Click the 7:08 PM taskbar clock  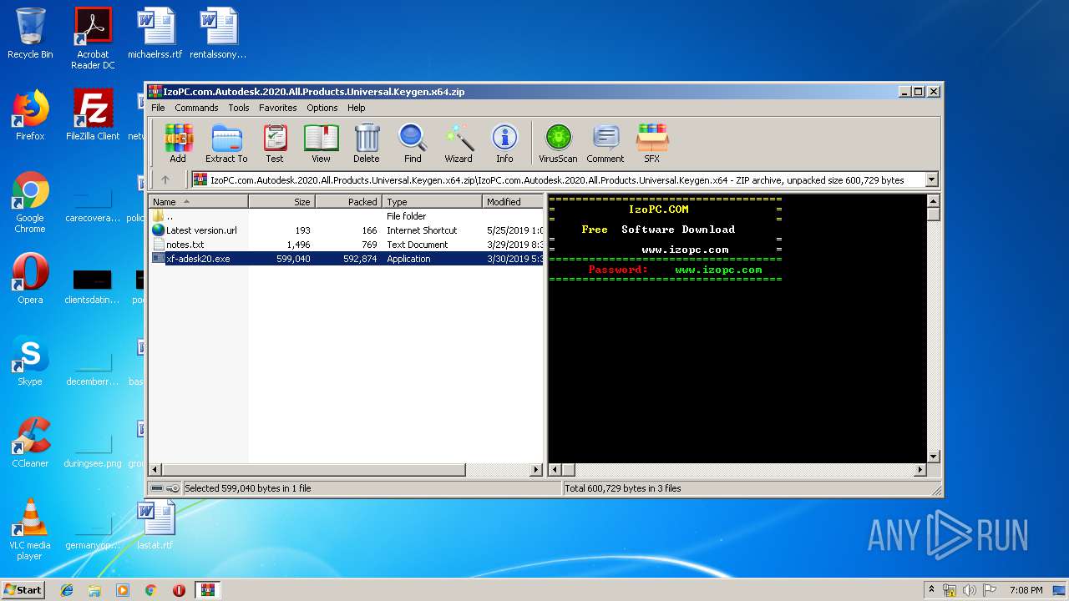1026,590
